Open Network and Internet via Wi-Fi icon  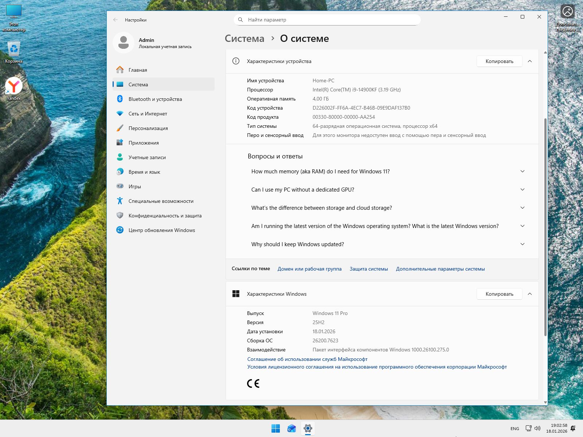coord(120,114)
